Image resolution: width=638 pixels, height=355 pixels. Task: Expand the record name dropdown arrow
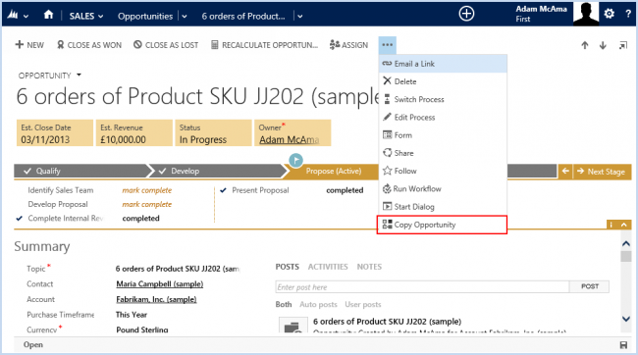300,17
